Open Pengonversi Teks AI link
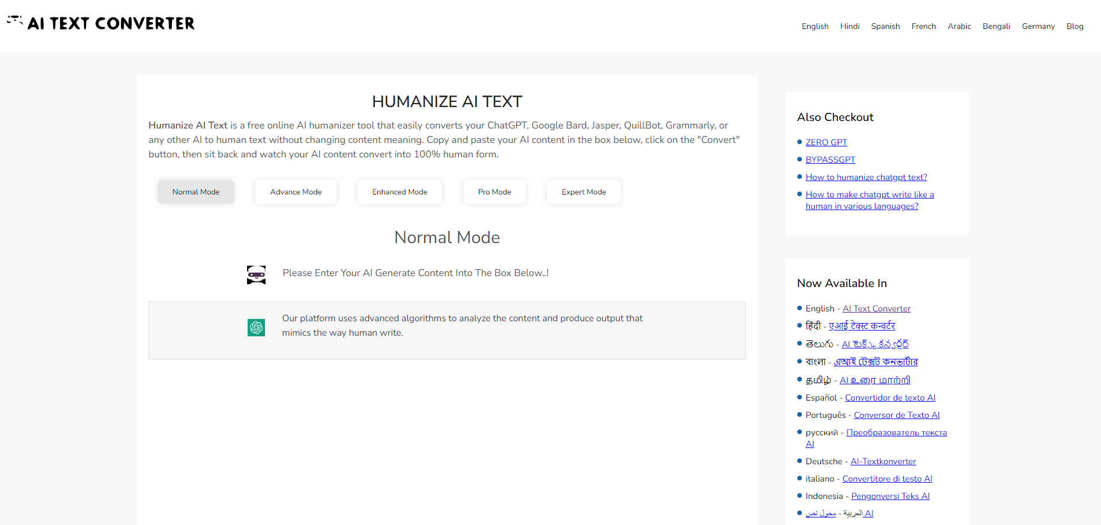The width and height of the screenshot is (1101, 525). (890, 496)
